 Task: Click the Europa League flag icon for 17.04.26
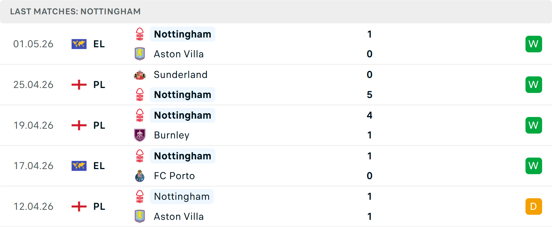click(x=79, y=166)
